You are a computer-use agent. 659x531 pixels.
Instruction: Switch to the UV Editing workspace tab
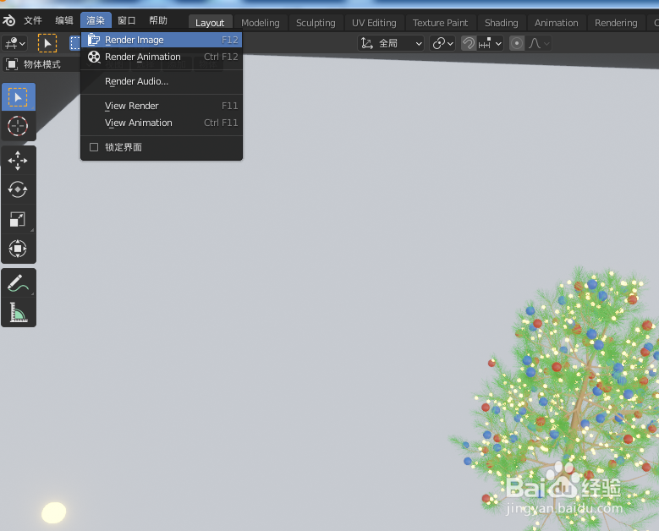374,23
